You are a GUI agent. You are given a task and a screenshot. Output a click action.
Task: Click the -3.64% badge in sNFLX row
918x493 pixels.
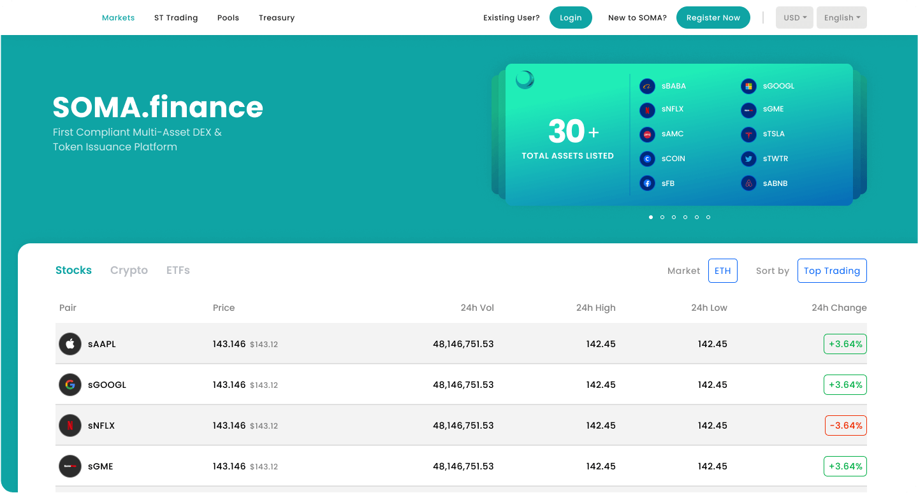tap(846, 425)
